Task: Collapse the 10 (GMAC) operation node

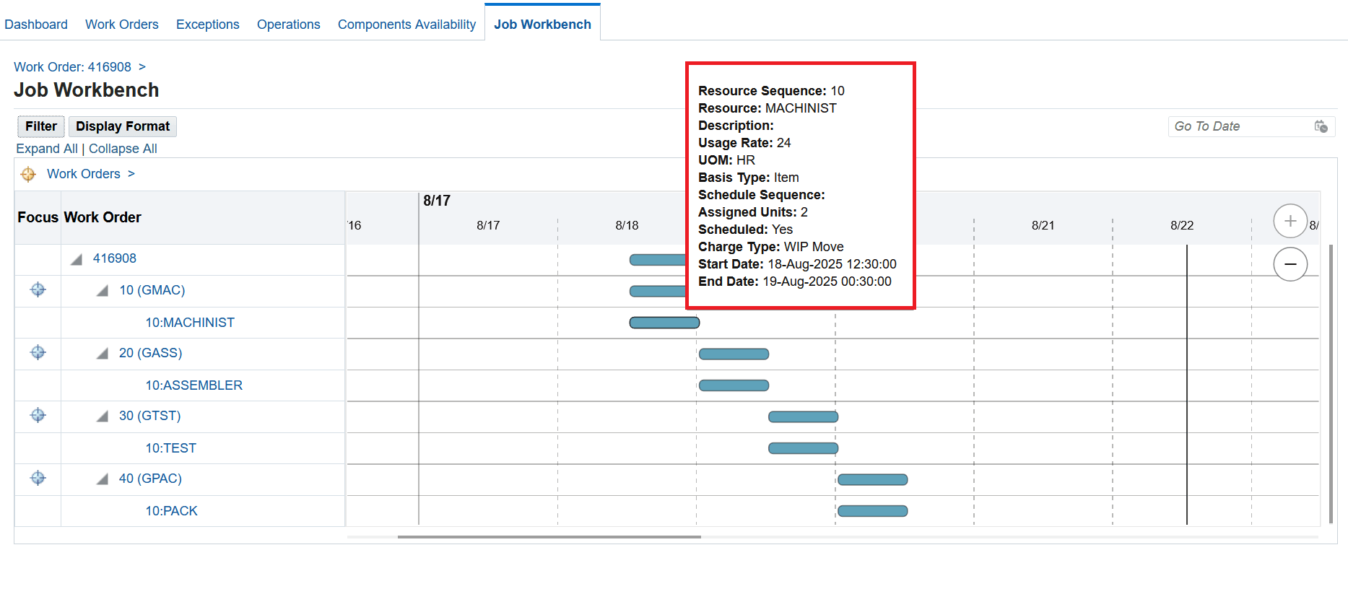Action: (103, 291)
